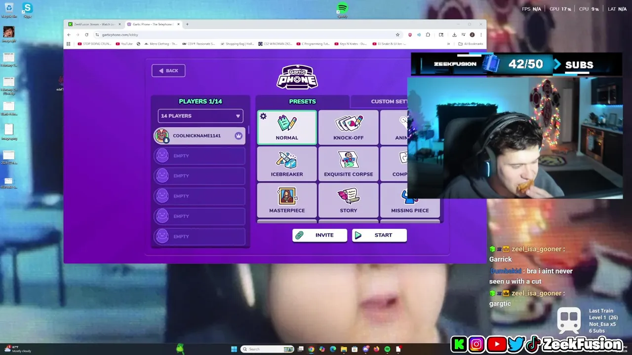
Task: Open the YouTube bookmark
Action: (124, 44)
